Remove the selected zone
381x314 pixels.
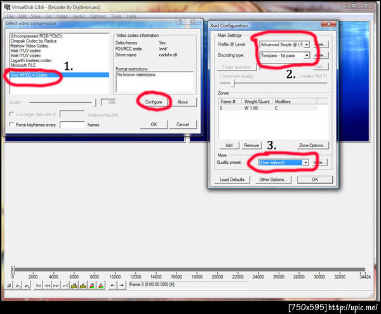click(x=251, y=145)
